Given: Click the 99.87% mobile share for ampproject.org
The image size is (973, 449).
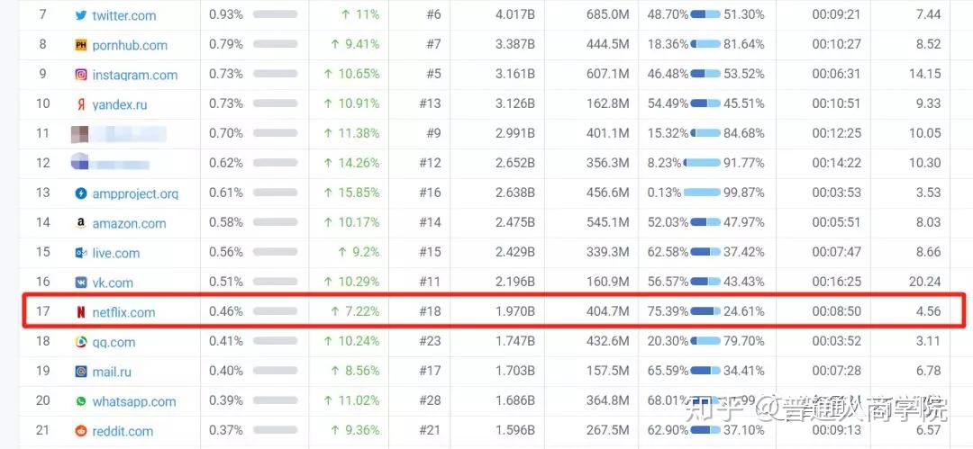Looking at the screenshot, I should click(743, 193).
